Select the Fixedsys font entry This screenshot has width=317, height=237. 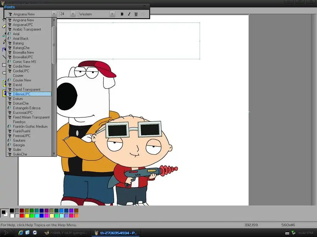(29, 122)
